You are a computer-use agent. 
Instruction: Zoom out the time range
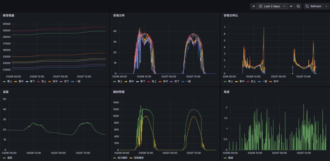[298, 6]
